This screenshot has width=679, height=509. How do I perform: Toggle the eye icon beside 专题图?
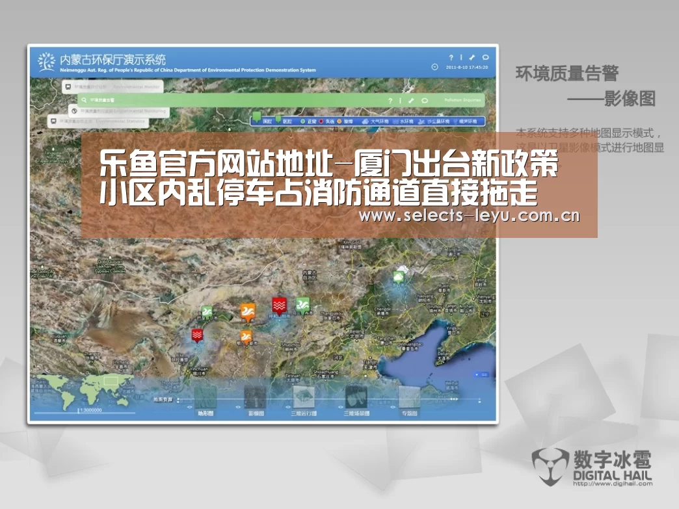393,408
